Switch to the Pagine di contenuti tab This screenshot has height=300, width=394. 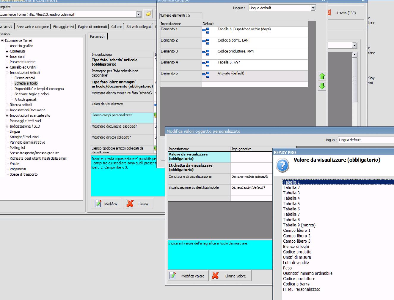tap(92, 27)
